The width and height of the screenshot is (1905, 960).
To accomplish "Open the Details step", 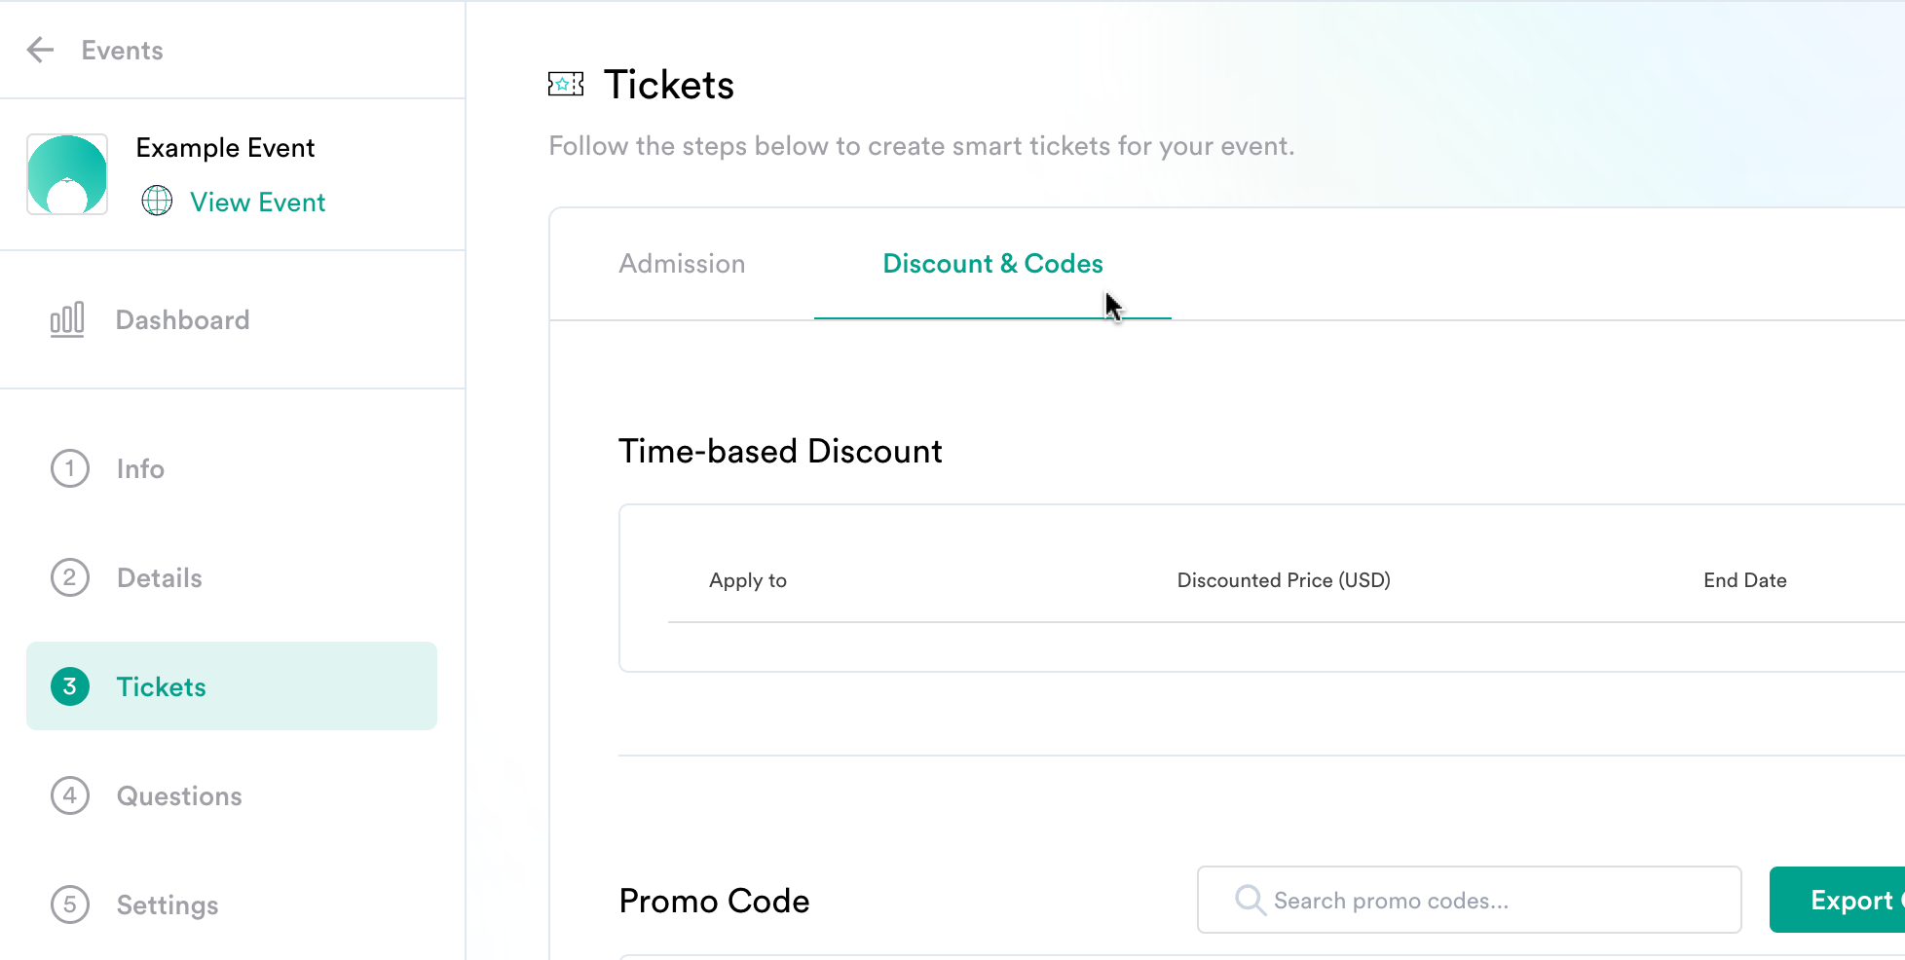I will (232, 577).
